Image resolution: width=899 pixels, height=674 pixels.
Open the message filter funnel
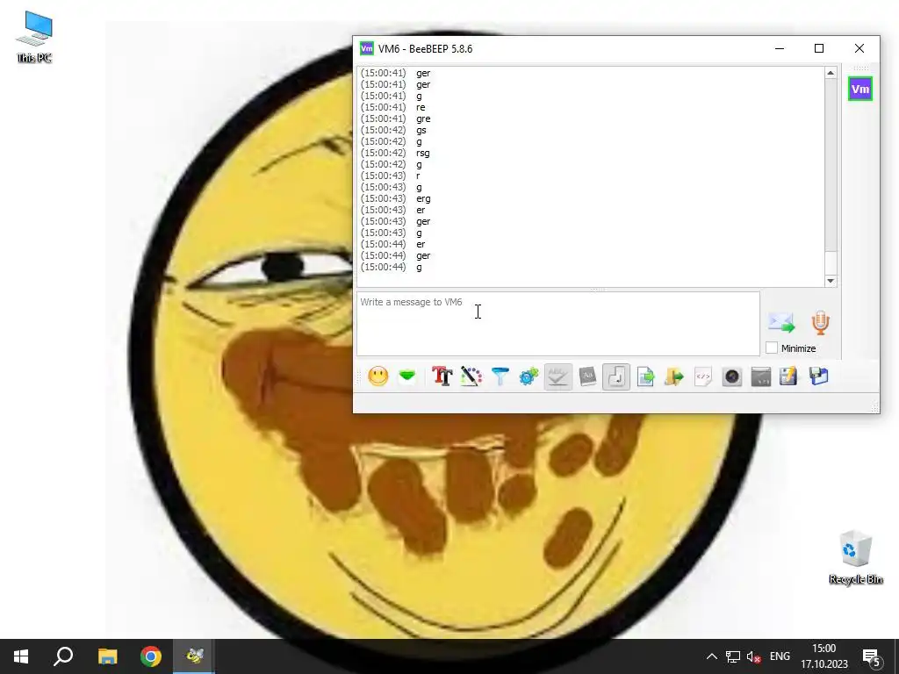[500, 376]
